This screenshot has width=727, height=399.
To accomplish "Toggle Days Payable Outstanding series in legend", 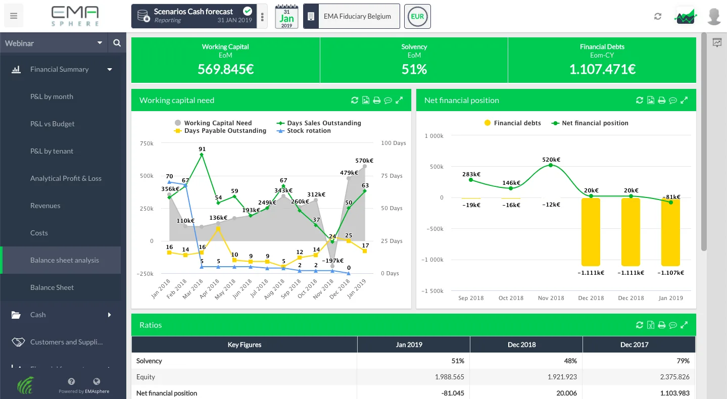I will tap(220, 131).
